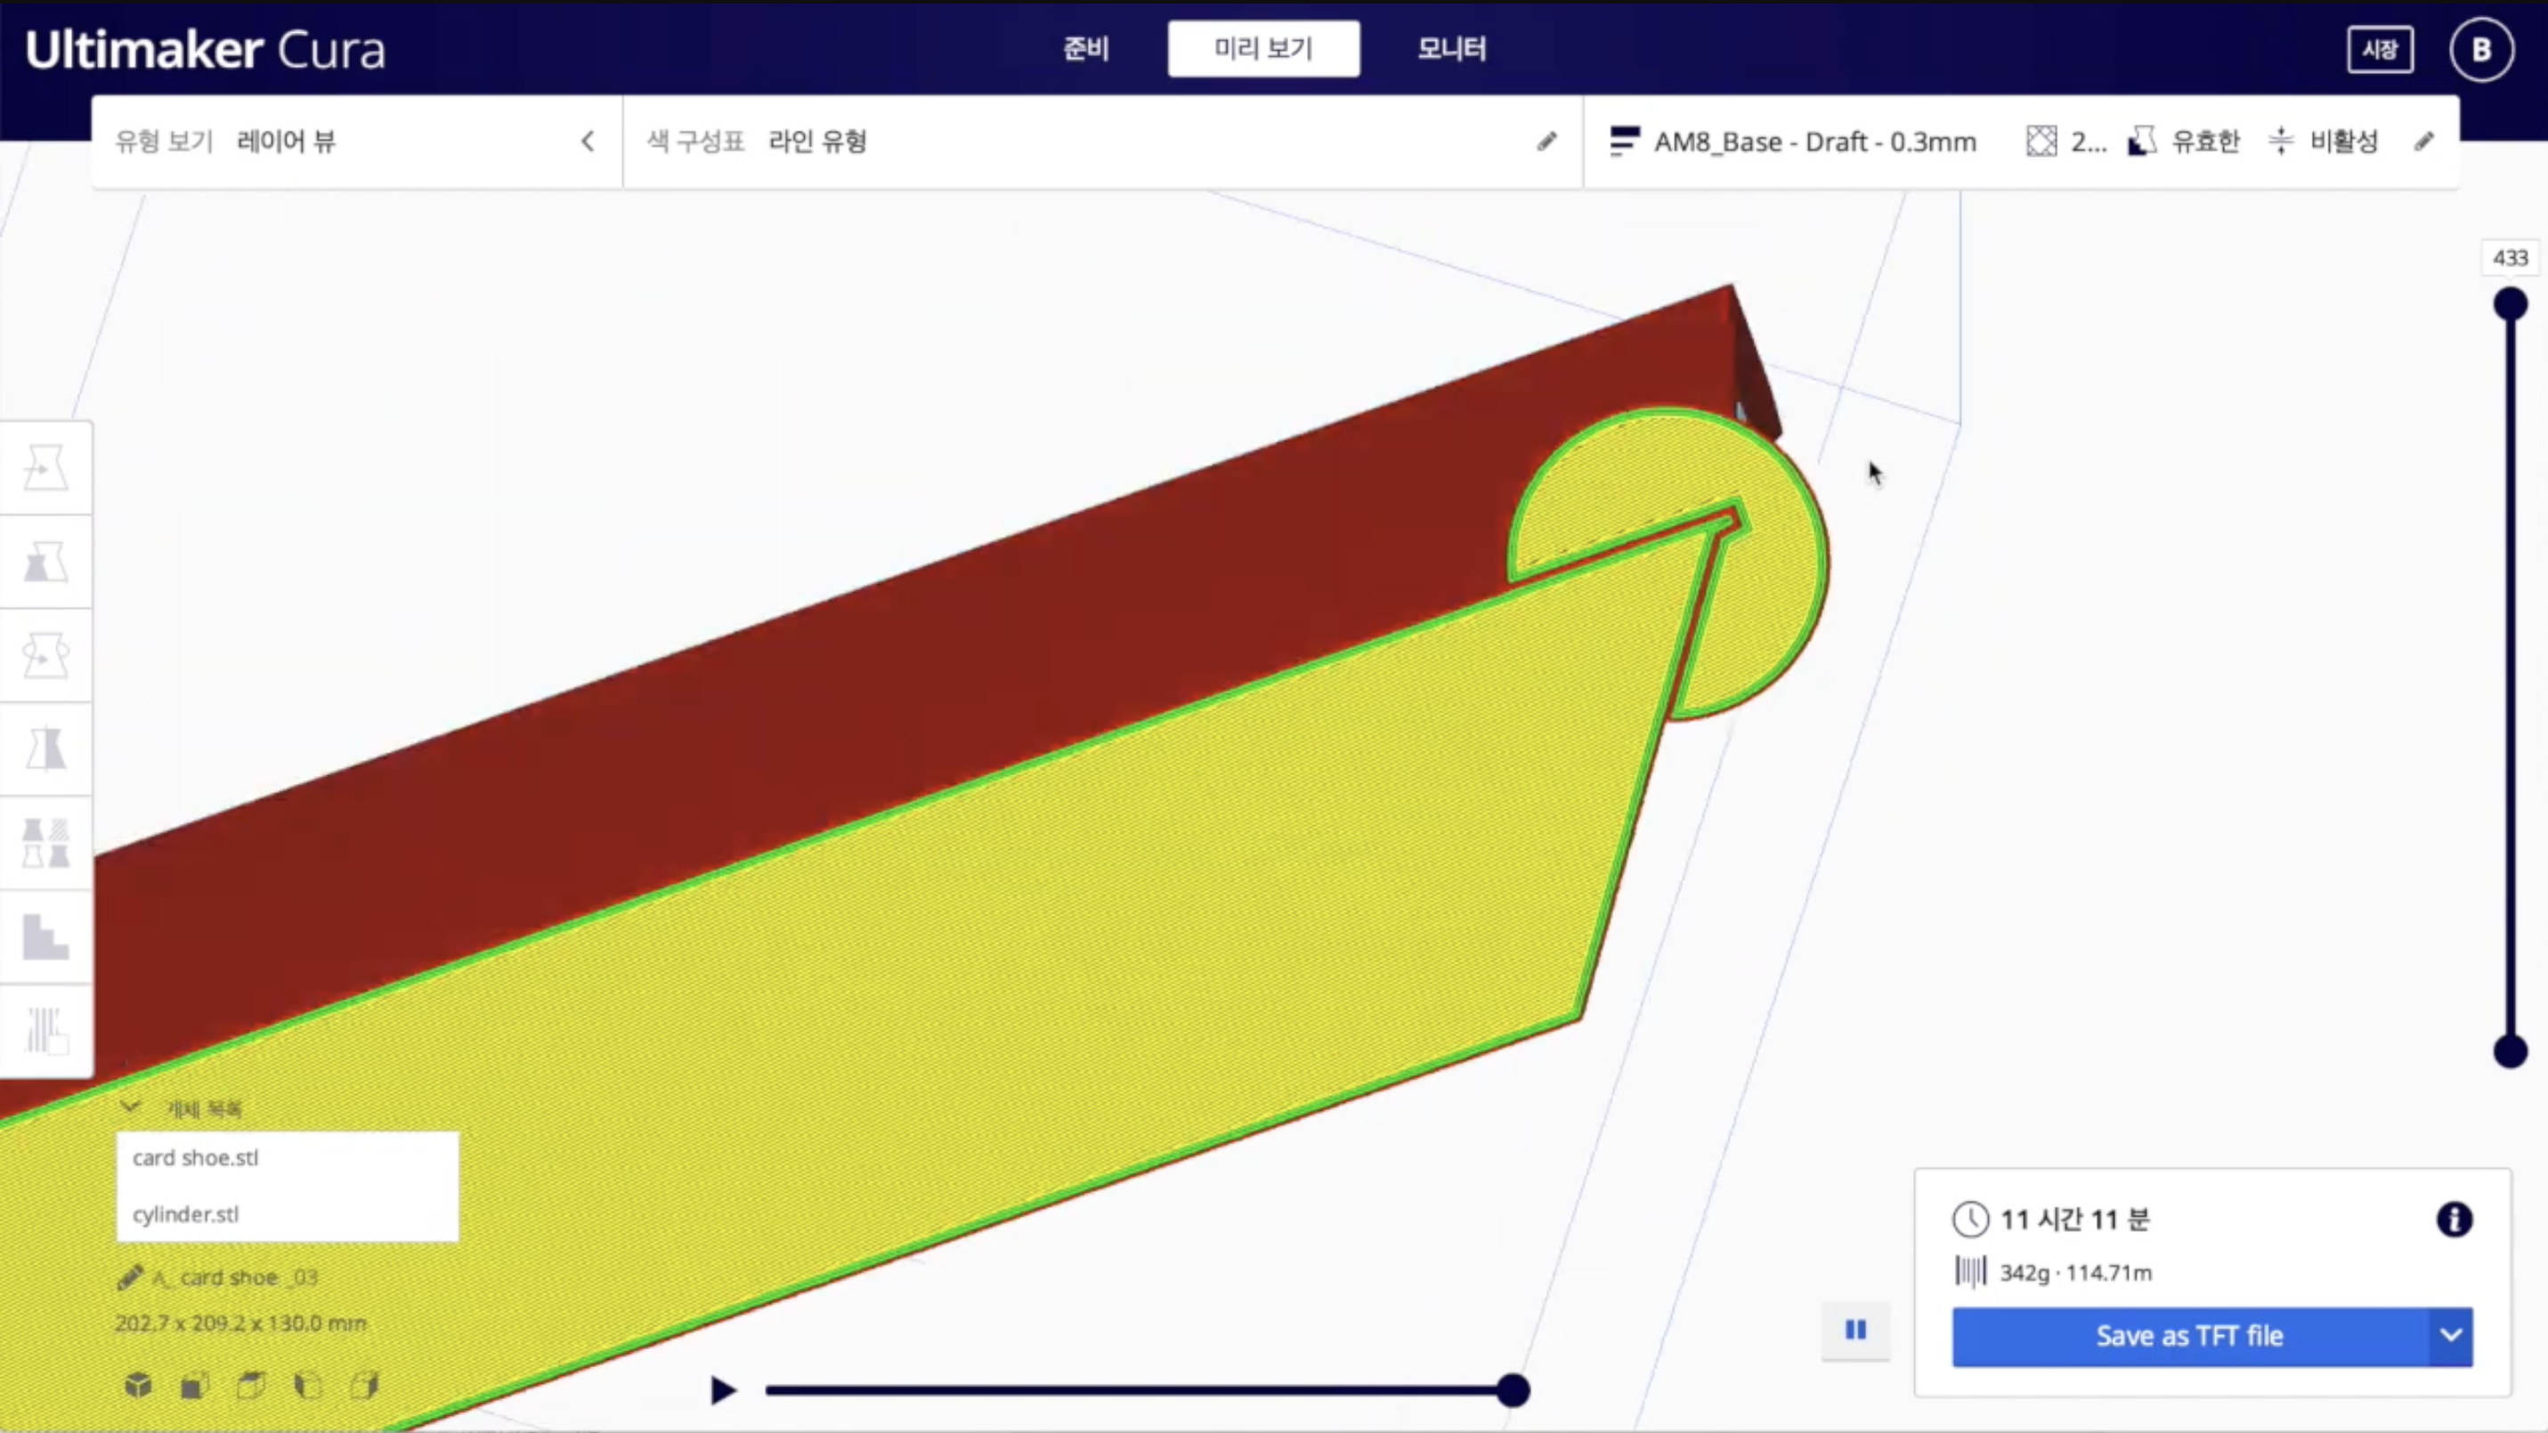Click the support icon next to 유효한

pos(2141,142)
